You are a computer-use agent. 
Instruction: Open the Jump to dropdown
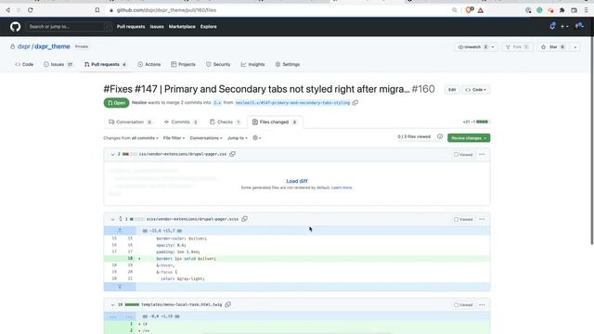(x=238, y=138)
